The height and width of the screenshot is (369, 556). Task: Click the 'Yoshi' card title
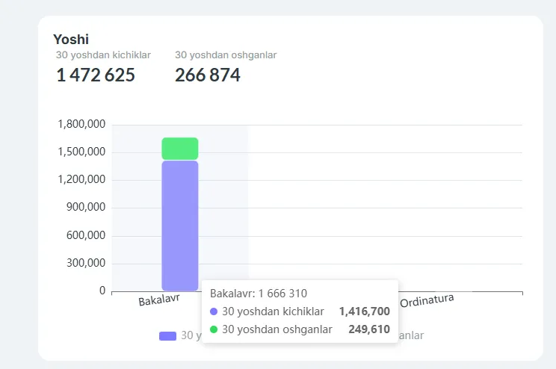(x=71, y=40)
